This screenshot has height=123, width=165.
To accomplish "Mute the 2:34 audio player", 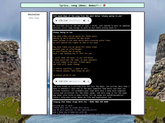I will click(x=84, y=81).
